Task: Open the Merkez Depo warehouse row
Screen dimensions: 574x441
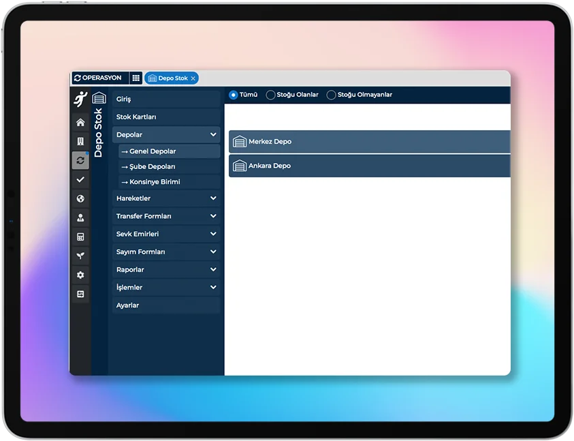Action: point(369,142)
